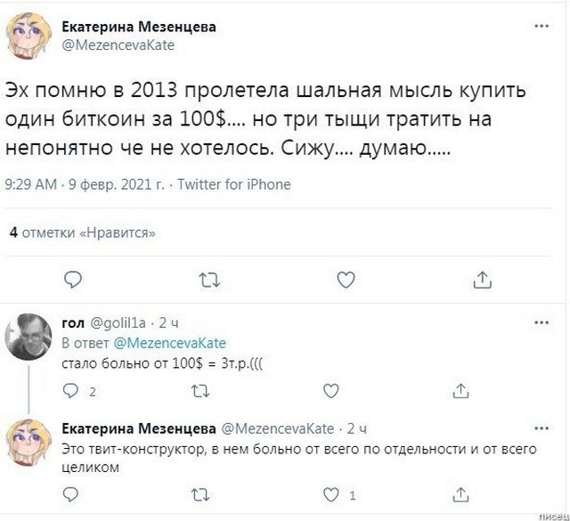
Task: Like гол's reply about 100$
Action: [x=330, y=390]
